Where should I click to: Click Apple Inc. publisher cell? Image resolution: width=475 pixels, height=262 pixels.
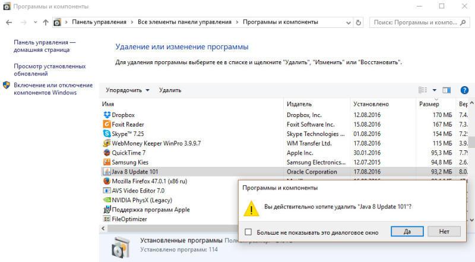[x=300, y=153]
